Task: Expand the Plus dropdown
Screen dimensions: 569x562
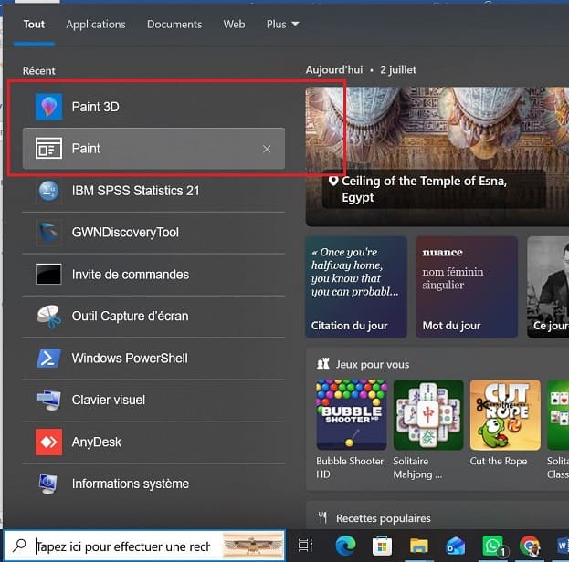Action: [x=283, y=25]
